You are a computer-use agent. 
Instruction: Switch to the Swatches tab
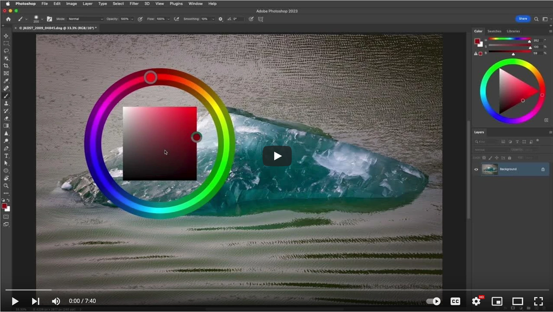pos(494,31)
